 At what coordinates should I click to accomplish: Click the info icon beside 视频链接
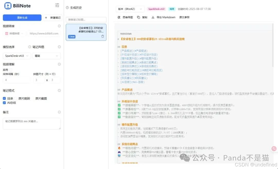click(x=59, y=26)
